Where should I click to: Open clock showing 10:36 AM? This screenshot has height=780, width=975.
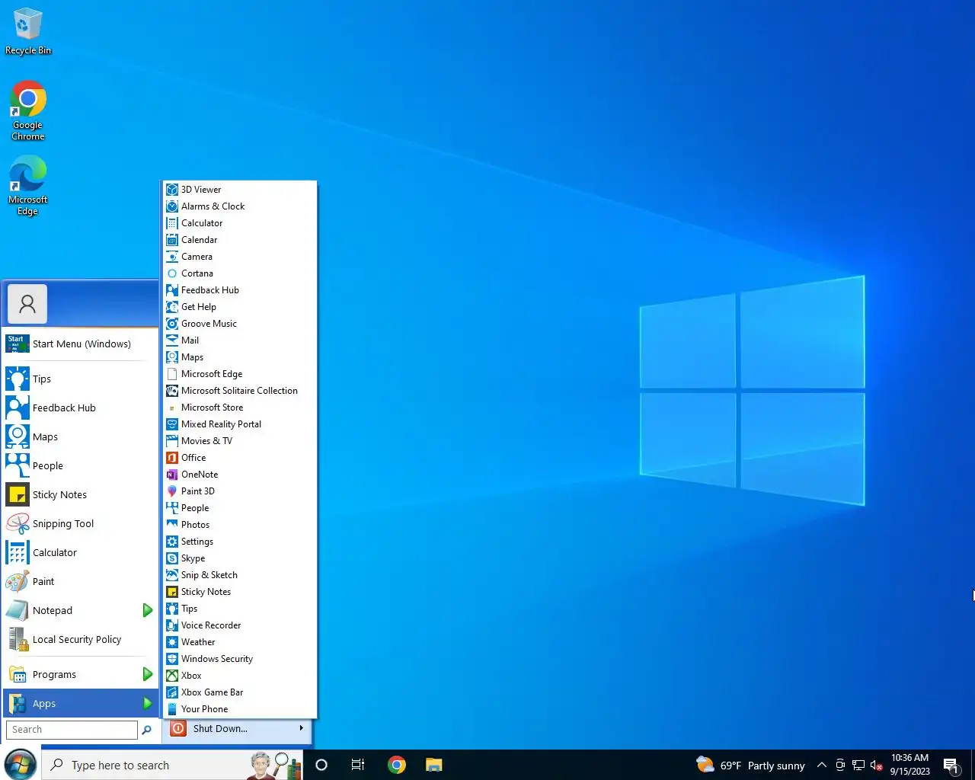click(910, 765)
